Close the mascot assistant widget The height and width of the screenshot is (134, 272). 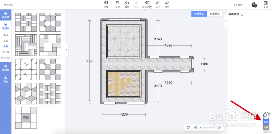[x=269, y=114]
